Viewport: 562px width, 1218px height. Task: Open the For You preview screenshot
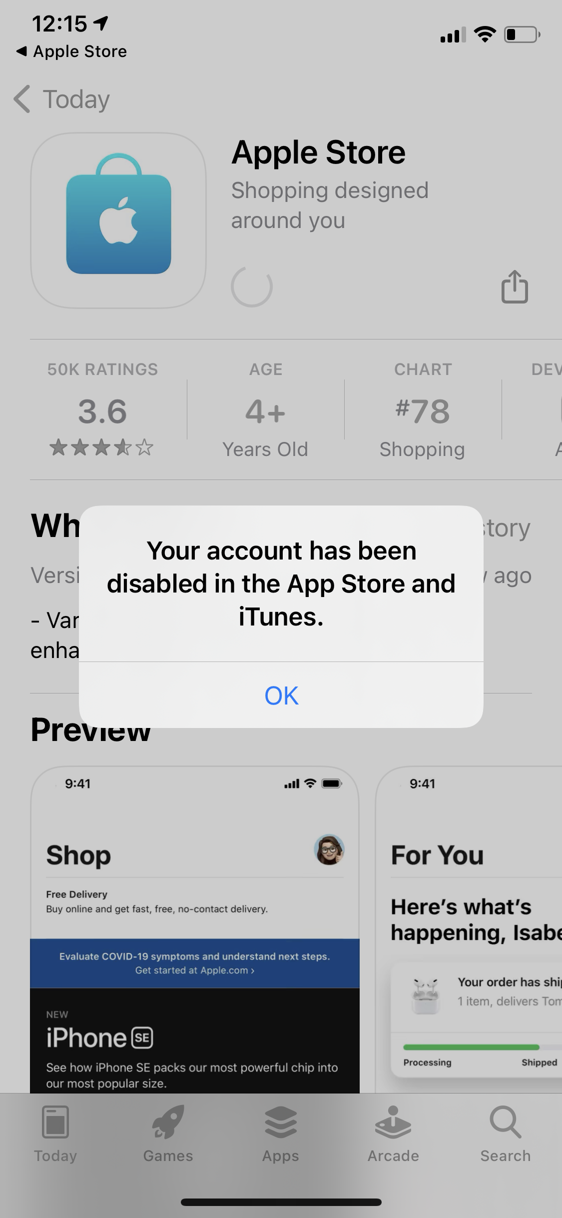tap(469, 929)
